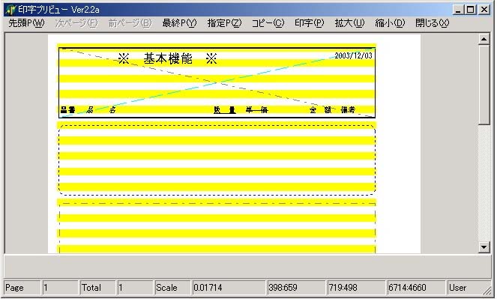Click the vertical scrollbar down arrow

[x=484, y=247]
